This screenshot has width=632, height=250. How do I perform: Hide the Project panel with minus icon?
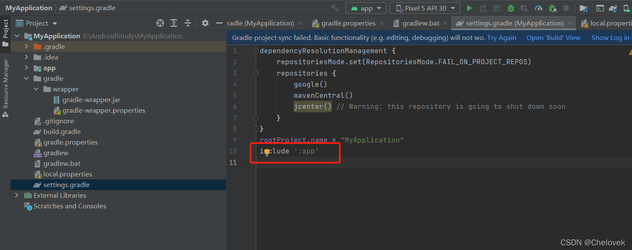[219, 23]
